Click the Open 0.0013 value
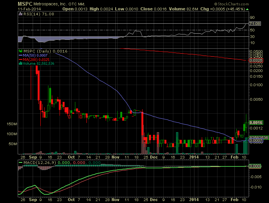This screenshot has width=269, height=203. tap(75, 9)
